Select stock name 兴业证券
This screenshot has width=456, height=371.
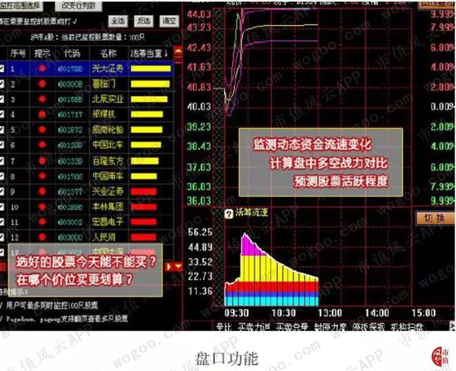point(108,192)
